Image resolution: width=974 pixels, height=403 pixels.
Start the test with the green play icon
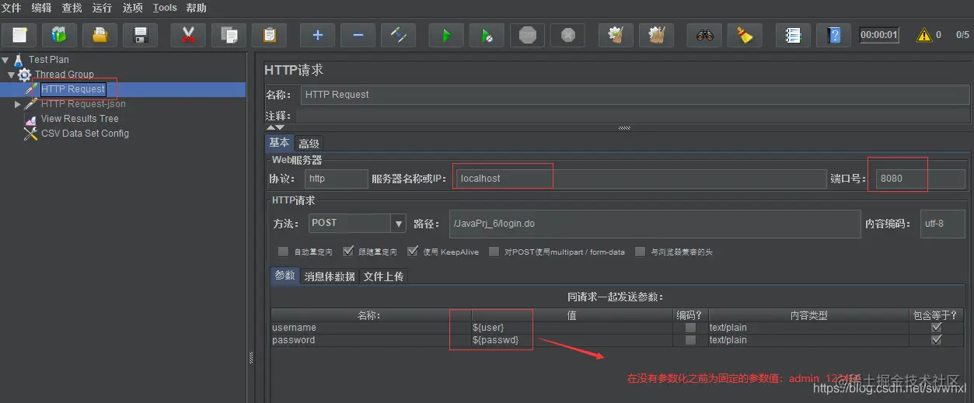[446, 35]
